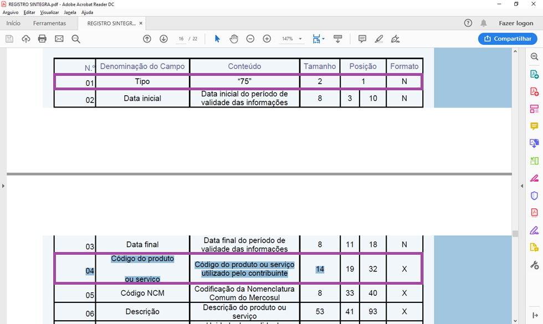Open the yellow Comment tool in sidebar
The height and width of the screenshot is (324, 543).
[534, 126]
